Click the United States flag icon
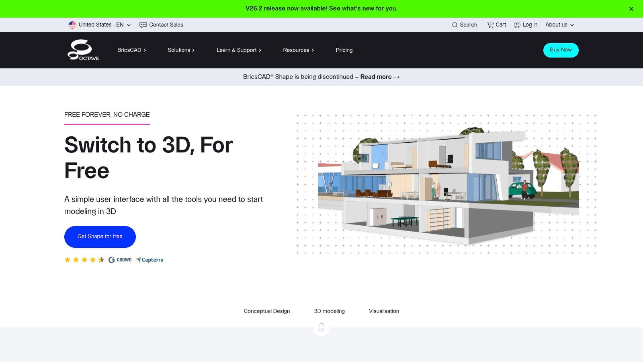The image size is (643, 362). tap(72, 25)
